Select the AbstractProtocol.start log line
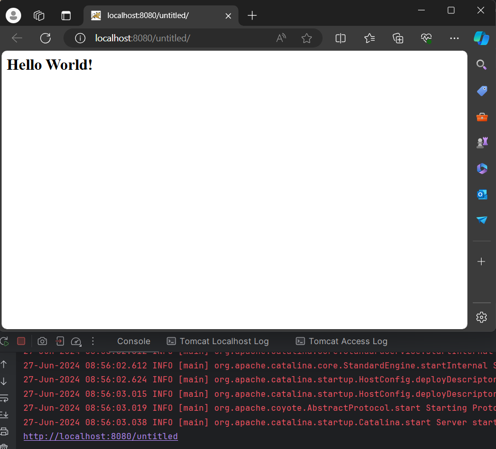496x449 pixels. pos(260,408)
